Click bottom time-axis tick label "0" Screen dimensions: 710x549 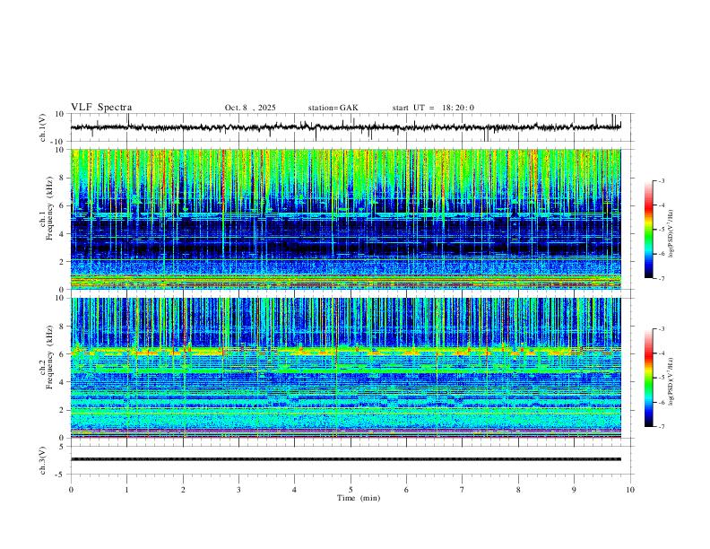click(71, 490)
